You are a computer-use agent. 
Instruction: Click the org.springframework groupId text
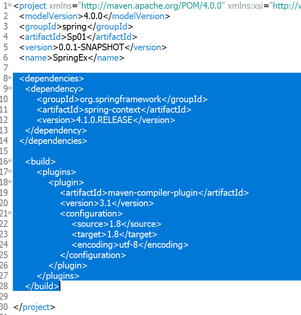tap(120, 99)
